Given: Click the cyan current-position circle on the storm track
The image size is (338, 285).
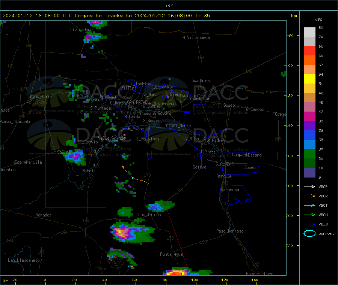Looking at the screenshot, I should point(133,178).
